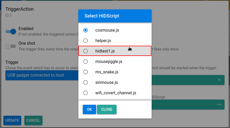
Task: Click the wifi_covert_channel.js label text
Action: [x=116, y=93]
